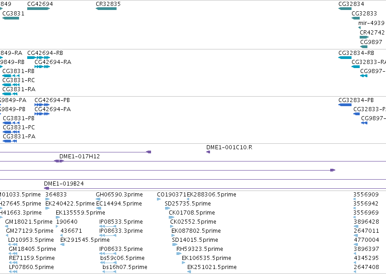Click EST LP07860.5prime label
Screen dimensions: 386x274
(31, 267)
